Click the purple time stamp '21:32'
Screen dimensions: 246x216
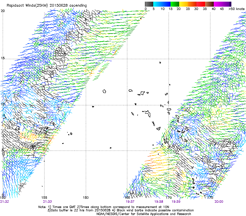coord(4,202)
